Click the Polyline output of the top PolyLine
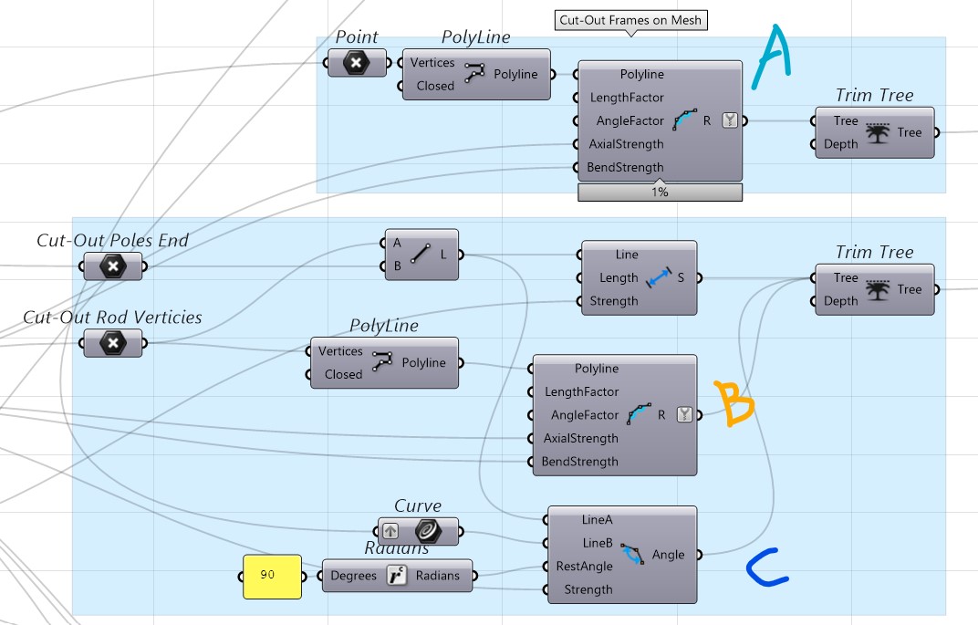This screenshot has width=978, height=625. coord(515,74)
